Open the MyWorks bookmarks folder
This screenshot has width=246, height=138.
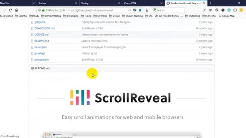click(x=100, y=16)
